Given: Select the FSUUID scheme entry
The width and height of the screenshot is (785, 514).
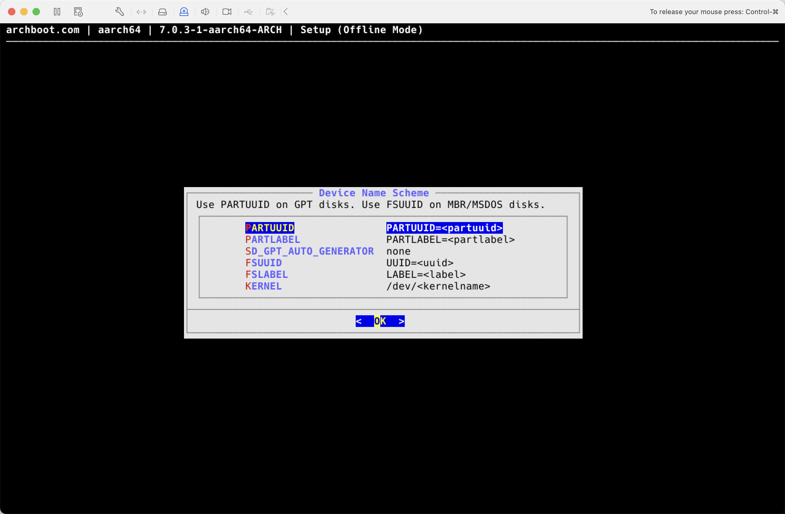Looking at the screenshot, I should click(263, 263).
